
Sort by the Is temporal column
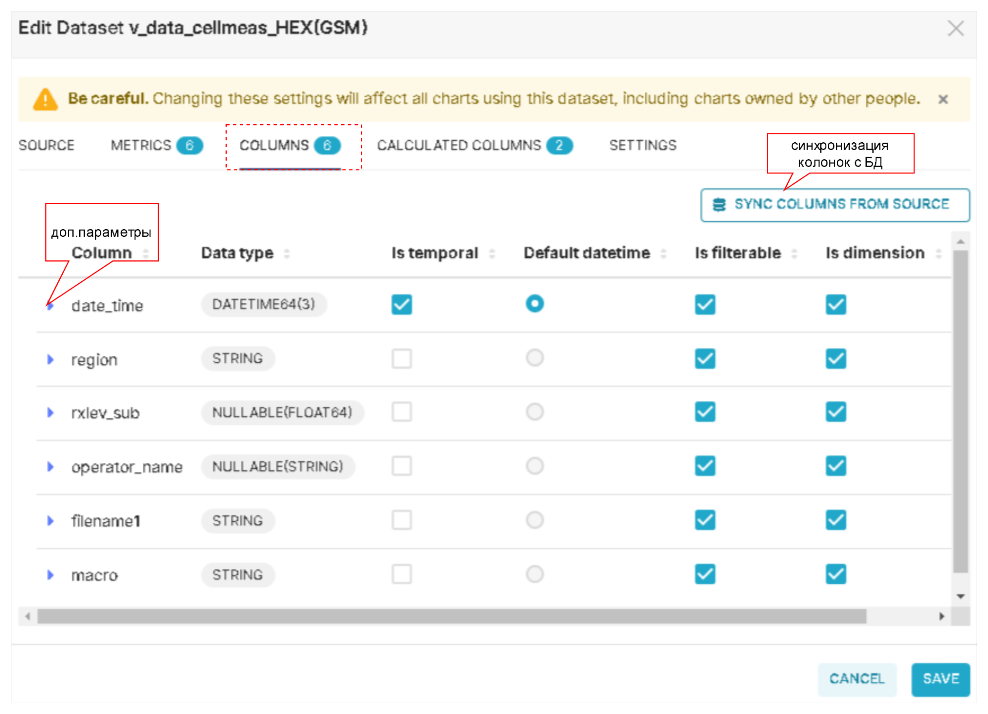pyautogui.click(x=492, y=253)
